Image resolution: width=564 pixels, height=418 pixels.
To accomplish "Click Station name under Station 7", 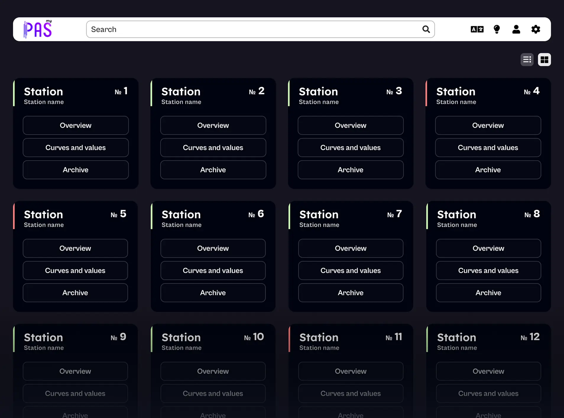I will coord(319,225).
